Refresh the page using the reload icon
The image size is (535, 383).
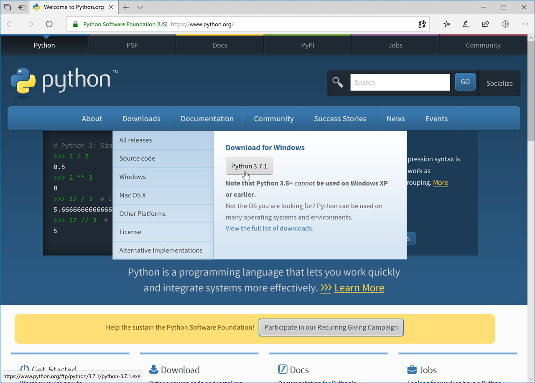point(49,24)
